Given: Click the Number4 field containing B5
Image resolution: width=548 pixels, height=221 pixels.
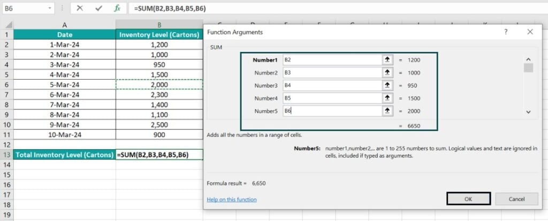Looking at the screenshot, I should pos(332,98).
